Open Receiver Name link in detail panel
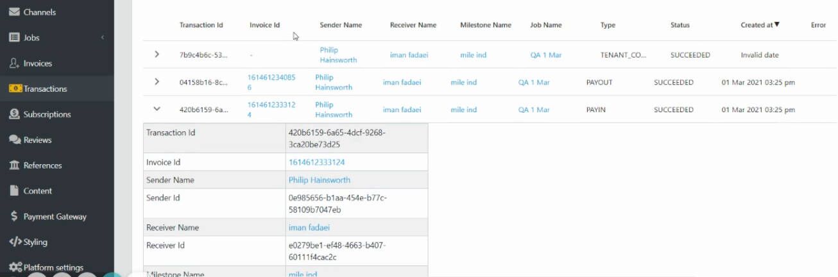Viewport: 838px width, 277px height. coord(309,228)
